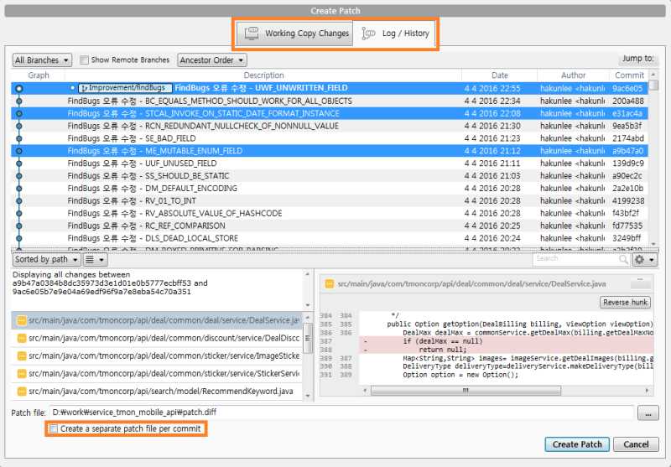This screenshot has height=467, width=671.
Task: Select commit DLS_DEAD_LOCAL_STORE row
Action: [x=329, y=238]
